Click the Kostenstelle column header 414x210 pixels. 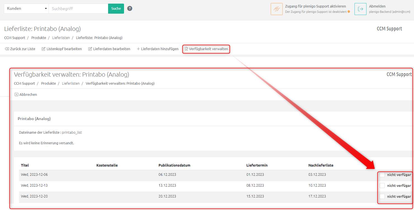[107, 165]
